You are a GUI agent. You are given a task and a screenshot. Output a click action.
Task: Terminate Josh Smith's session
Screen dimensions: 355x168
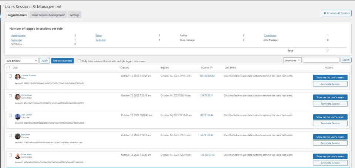point(330,143)
